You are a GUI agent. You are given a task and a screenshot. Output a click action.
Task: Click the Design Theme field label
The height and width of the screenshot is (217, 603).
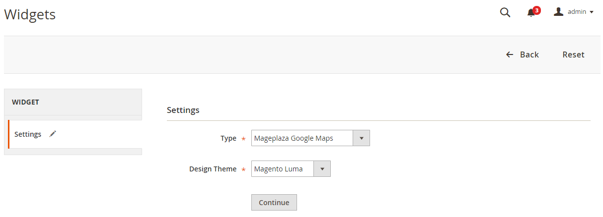click(213, 169)
